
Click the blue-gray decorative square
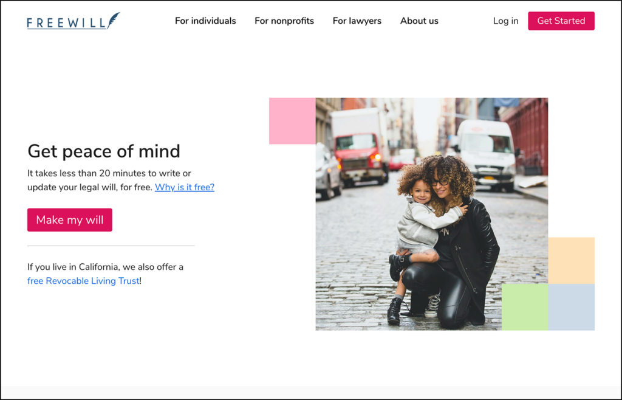[571, 307]
